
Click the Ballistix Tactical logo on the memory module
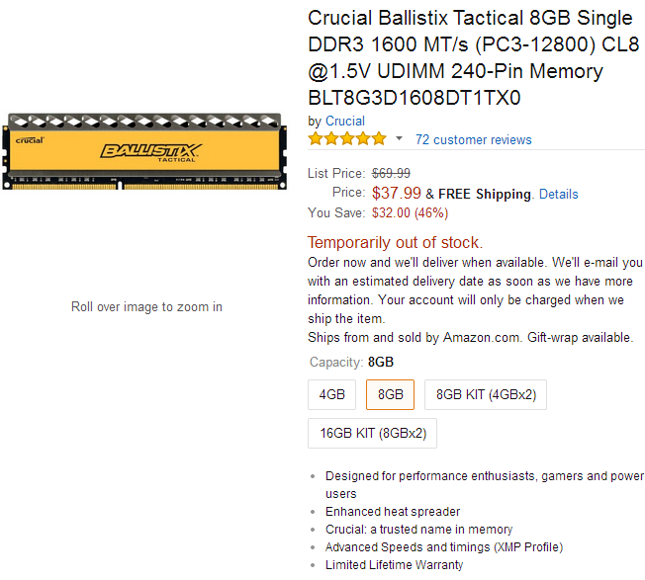click(150, 152)
